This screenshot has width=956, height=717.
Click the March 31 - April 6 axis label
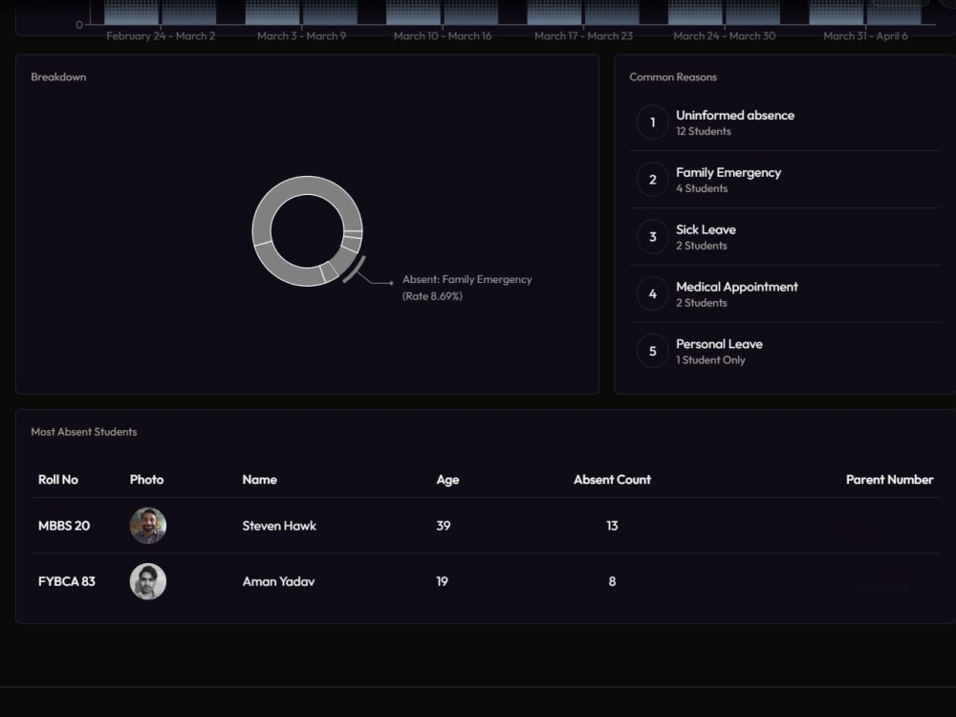coord(866,36)
